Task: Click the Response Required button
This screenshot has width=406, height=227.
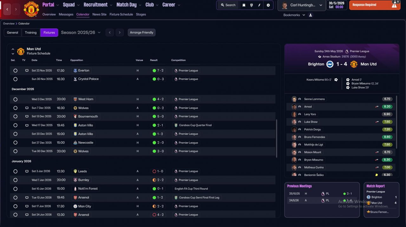Action: [x=375, y=5]
